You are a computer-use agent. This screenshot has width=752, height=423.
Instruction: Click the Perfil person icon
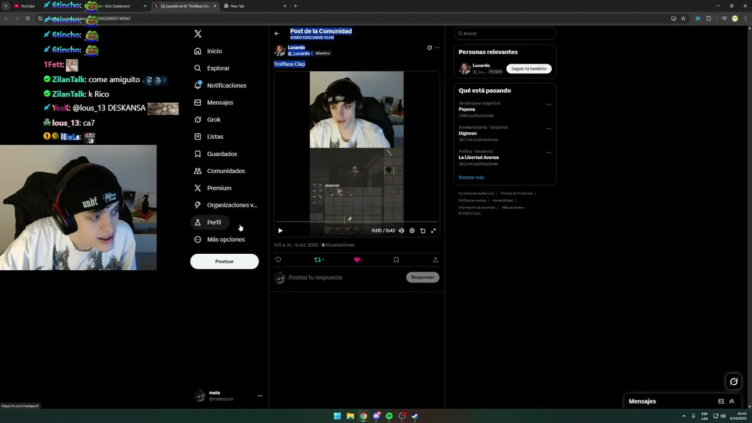[x=198, y=222]
